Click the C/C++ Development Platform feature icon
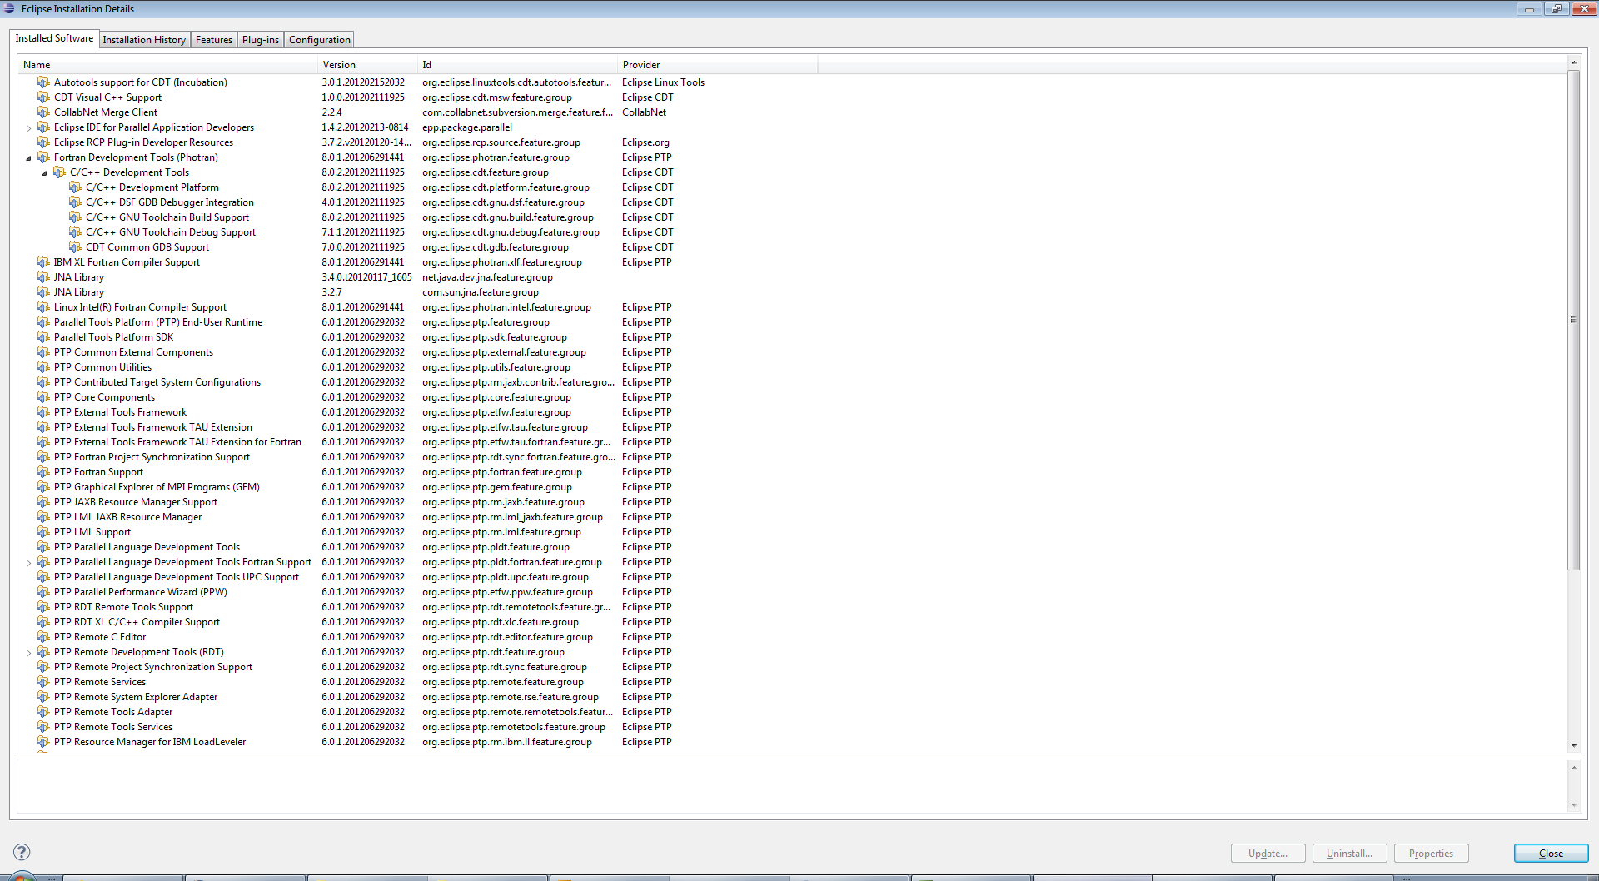Image resolution: width=1599 pixels, height=881 pixels. 75,187
